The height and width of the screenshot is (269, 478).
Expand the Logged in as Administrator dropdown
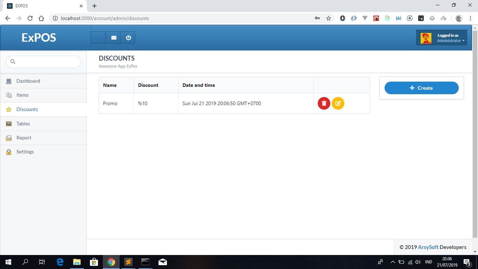pos(451,38)
